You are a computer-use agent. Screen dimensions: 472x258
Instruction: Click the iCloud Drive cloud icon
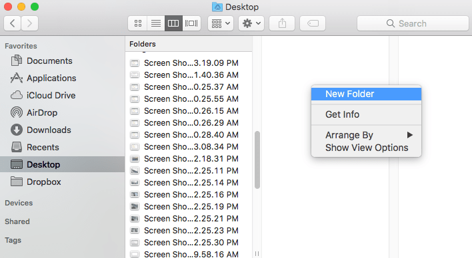click(x=17, y=95)
